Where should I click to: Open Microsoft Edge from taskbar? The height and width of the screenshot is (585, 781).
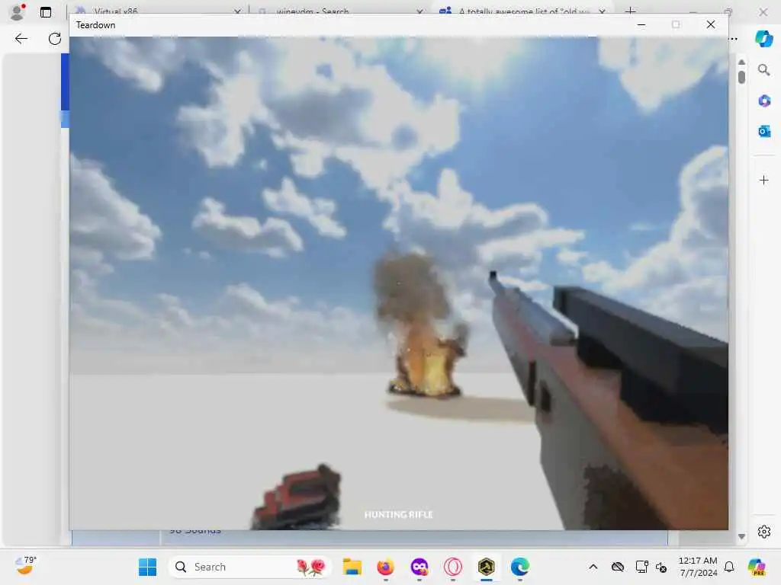pos(520,567)
